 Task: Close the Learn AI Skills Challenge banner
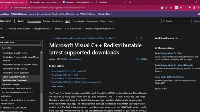point(199,14)
